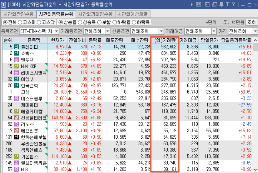Viewport: 258px width, 173px height.
Task: Pin the window with the pushpin icon
Action: point(221,5)
